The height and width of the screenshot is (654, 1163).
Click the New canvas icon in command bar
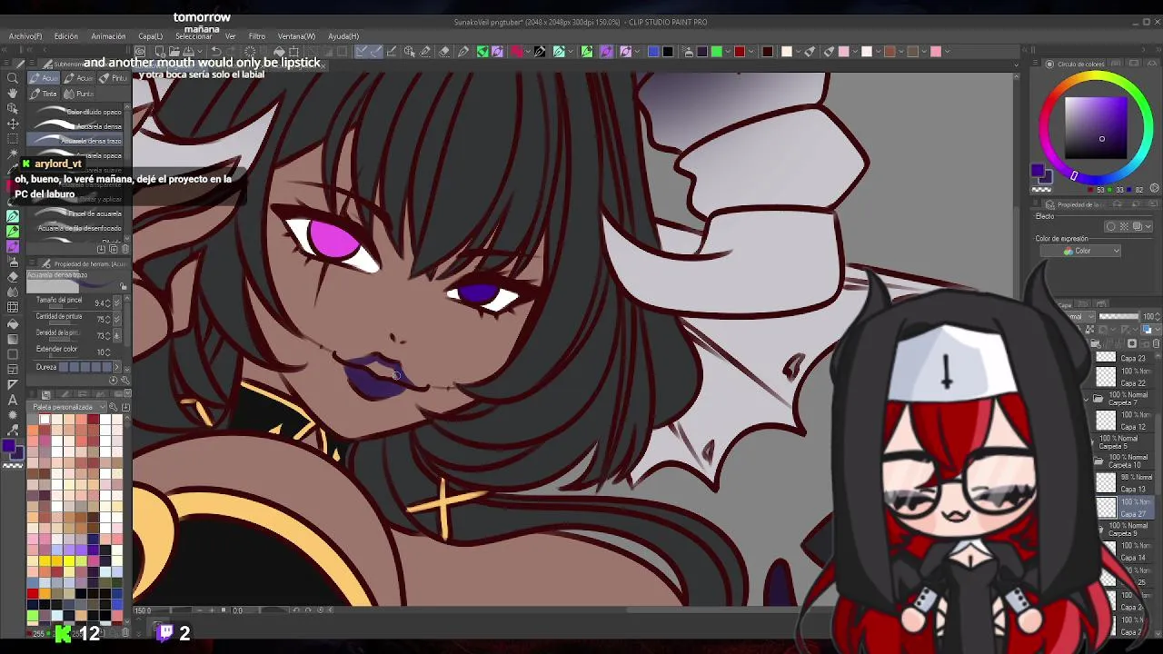[x=160, y=52]
